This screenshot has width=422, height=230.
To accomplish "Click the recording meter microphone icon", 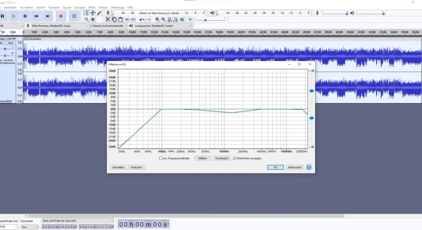I will click(107, 13).
